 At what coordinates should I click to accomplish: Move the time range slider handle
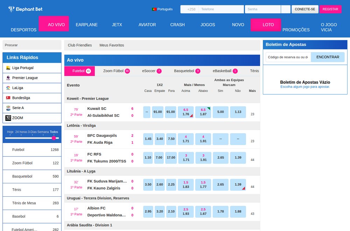click(54, 138)
